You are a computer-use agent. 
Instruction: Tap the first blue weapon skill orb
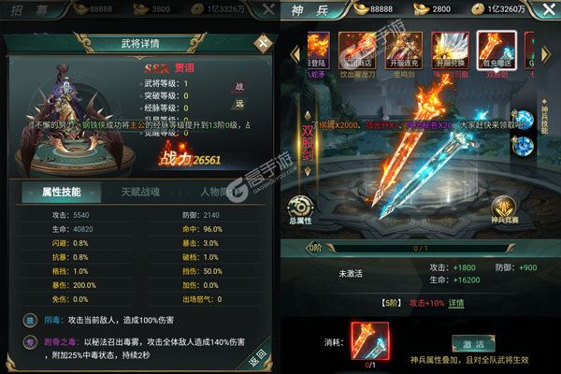point(523,120)
